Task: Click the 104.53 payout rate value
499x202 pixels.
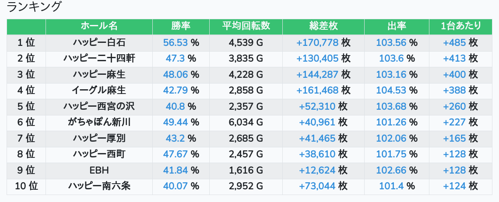Action: [x=391, y=91]
